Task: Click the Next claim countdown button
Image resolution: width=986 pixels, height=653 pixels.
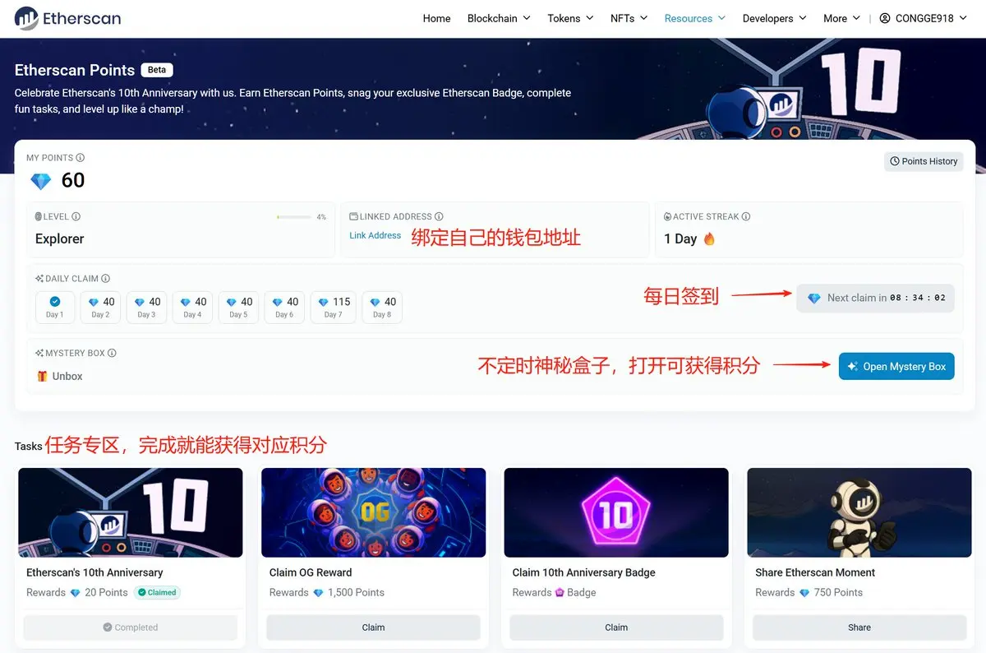Action: 876,299
